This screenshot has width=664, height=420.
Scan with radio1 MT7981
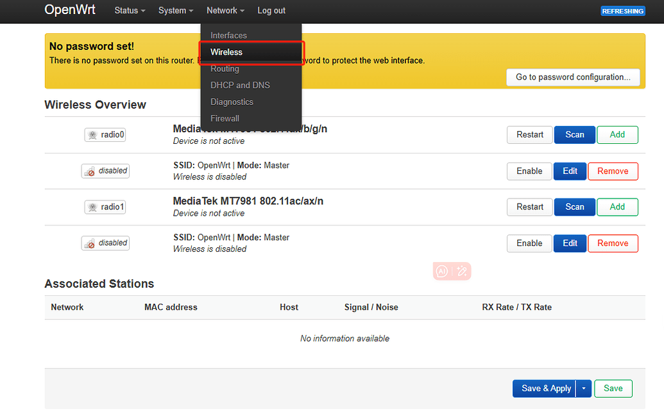[575, 207]
